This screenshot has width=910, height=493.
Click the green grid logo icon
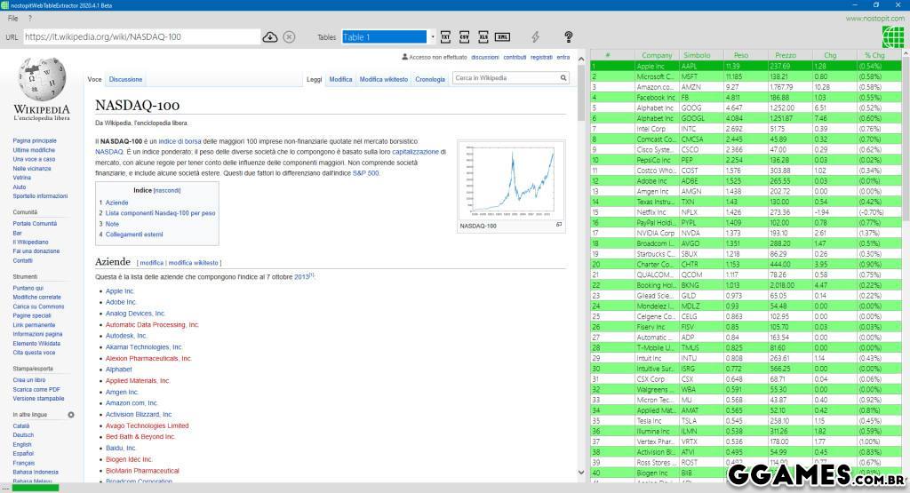[892, 37]
